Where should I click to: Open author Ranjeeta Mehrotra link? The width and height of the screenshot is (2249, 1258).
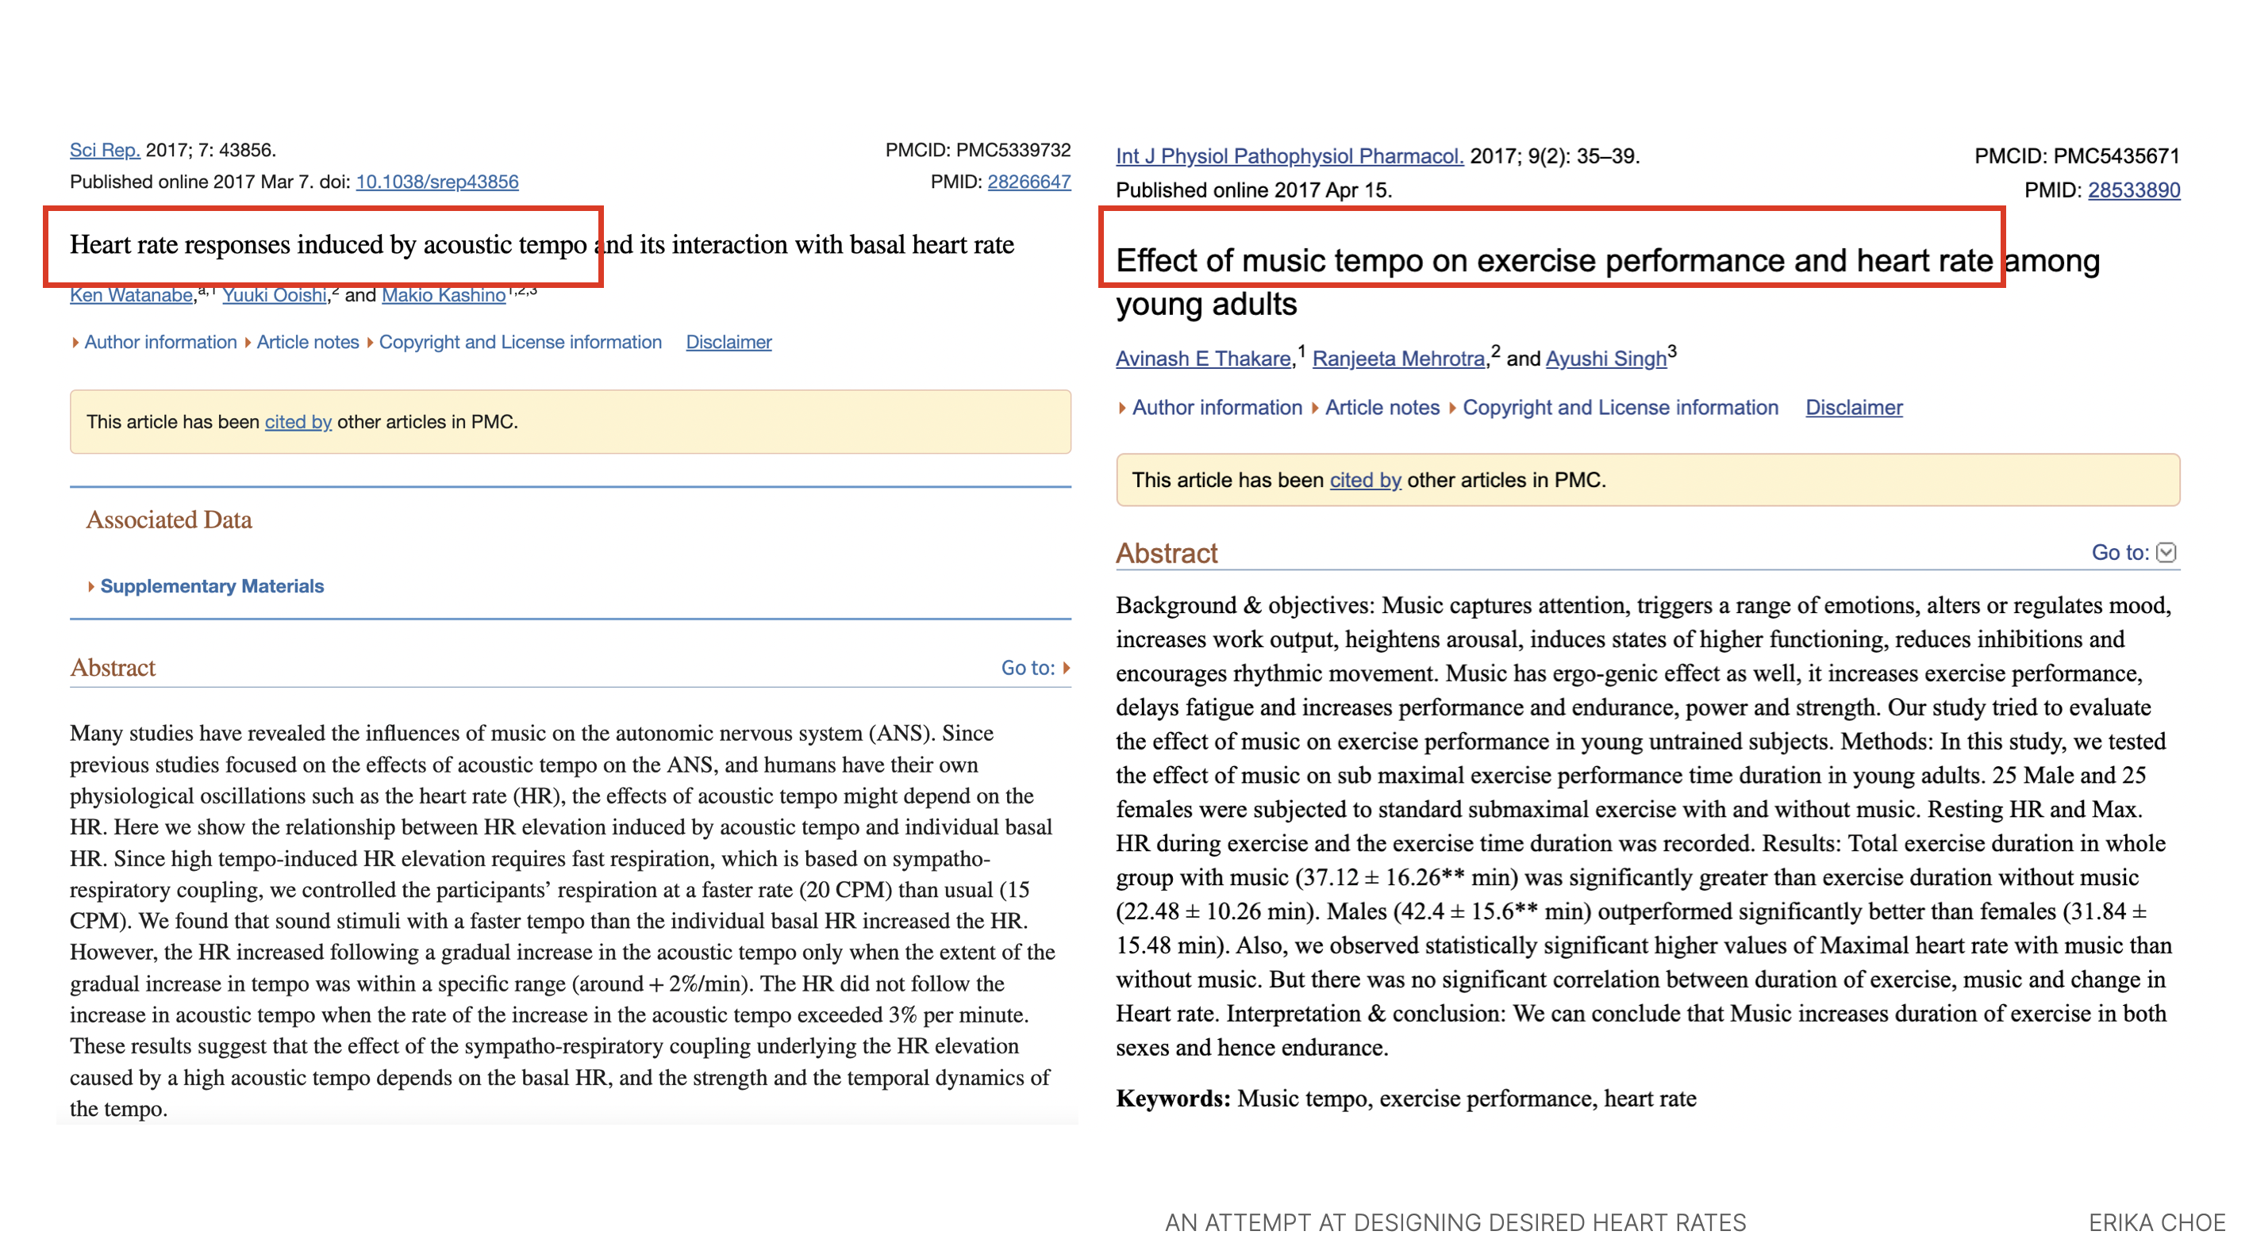[x=1397, y=359]
